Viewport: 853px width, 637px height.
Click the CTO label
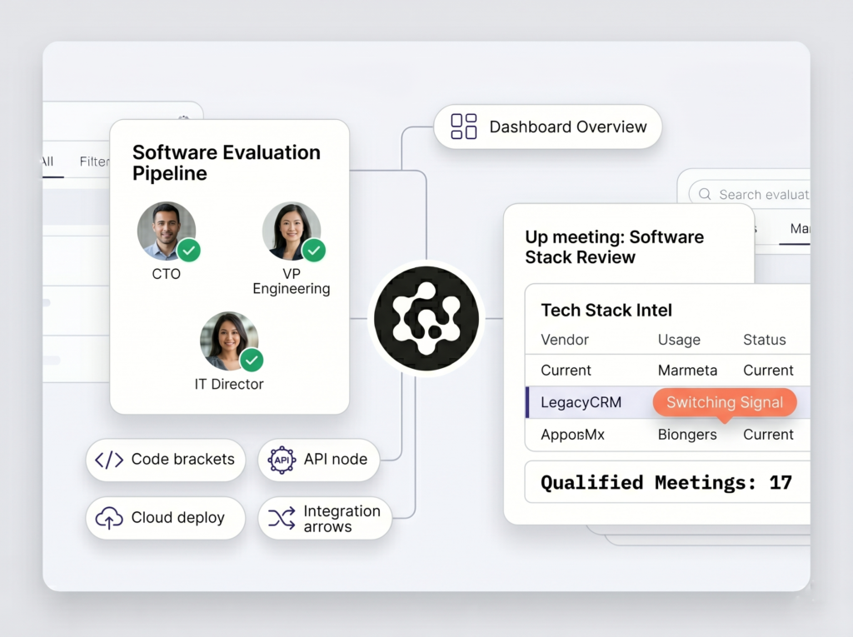click(166, 274)
